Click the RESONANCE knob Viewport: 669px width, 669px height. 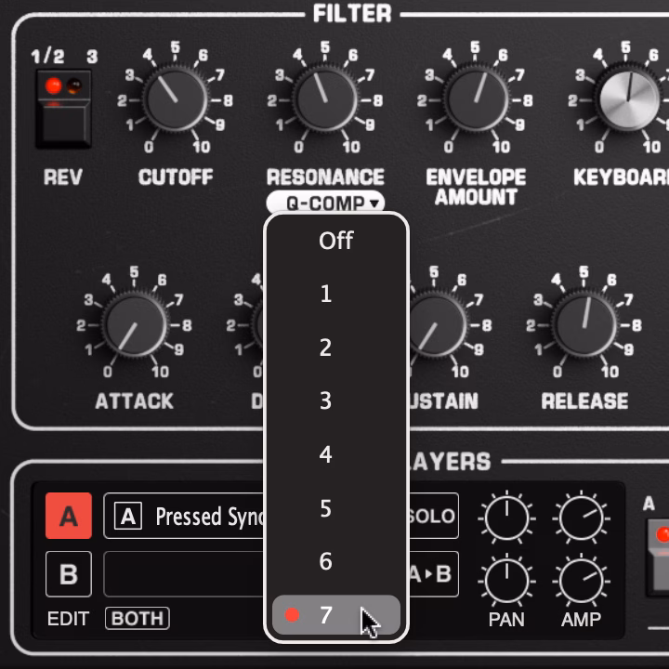(x=325, y=99)
